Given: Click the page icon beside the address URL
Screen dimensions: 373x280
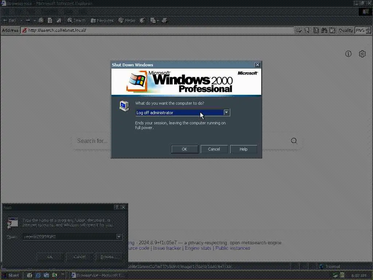Looking at the screenshot, I should pos(24,30).
